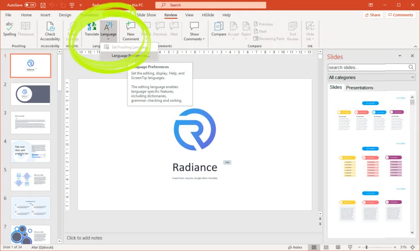Toggle Notes pane from status bar
420x251 pixels.
[x=295, y=247]
